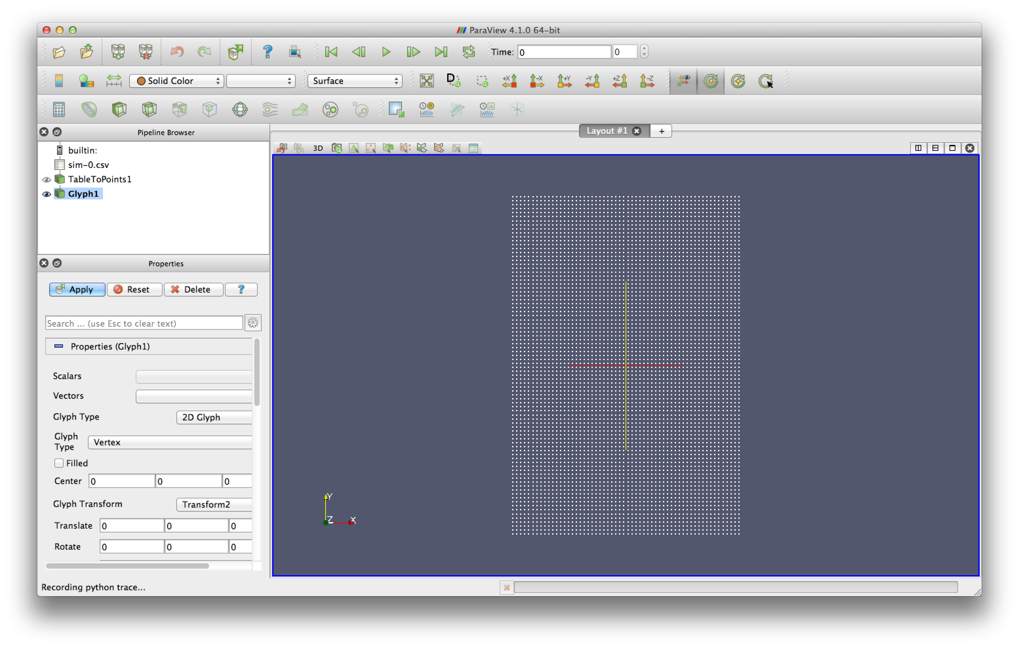Hide Glyph1 using its eye icon
The image size is (1019, 648).
pyautogui.click(x=47, y=194)
